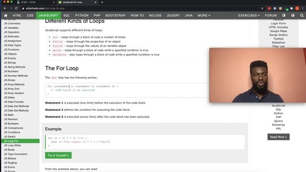
Task: Open the CSS tutorial menu item
Action: pyautogui.click(x=30, y=15)
